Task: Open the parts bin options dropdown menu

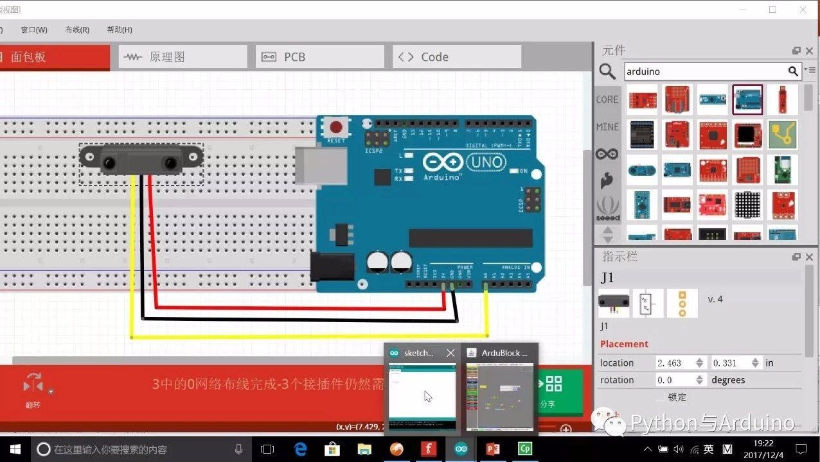Action: click(x=810, y=71)
